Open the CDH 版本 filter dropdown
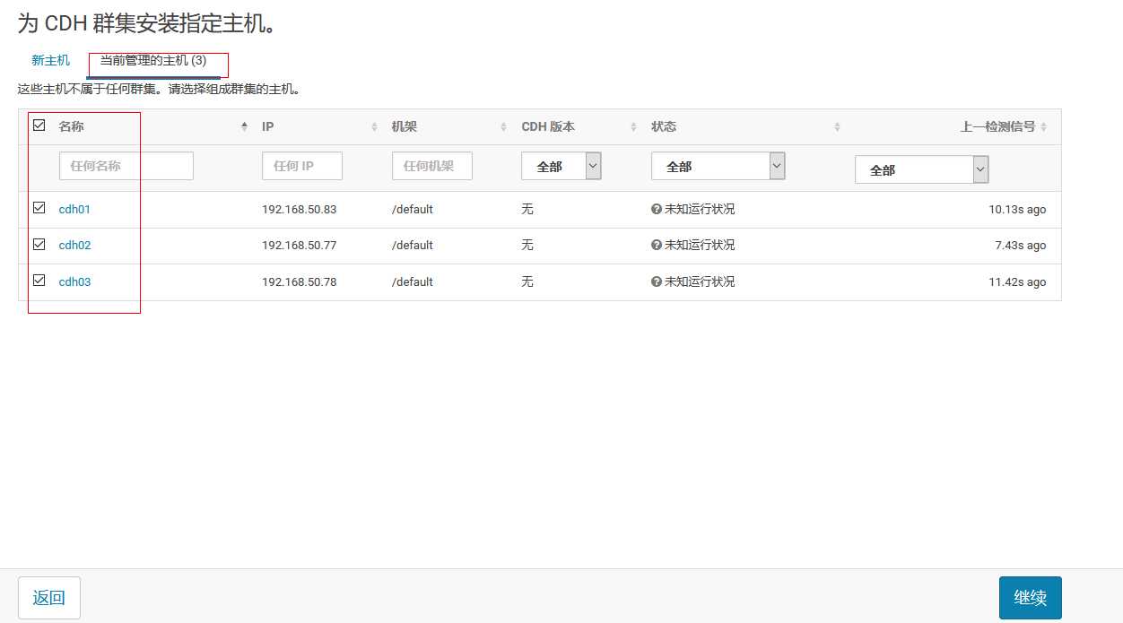This screenshot has height=623, width=1123. pos(561,166)
